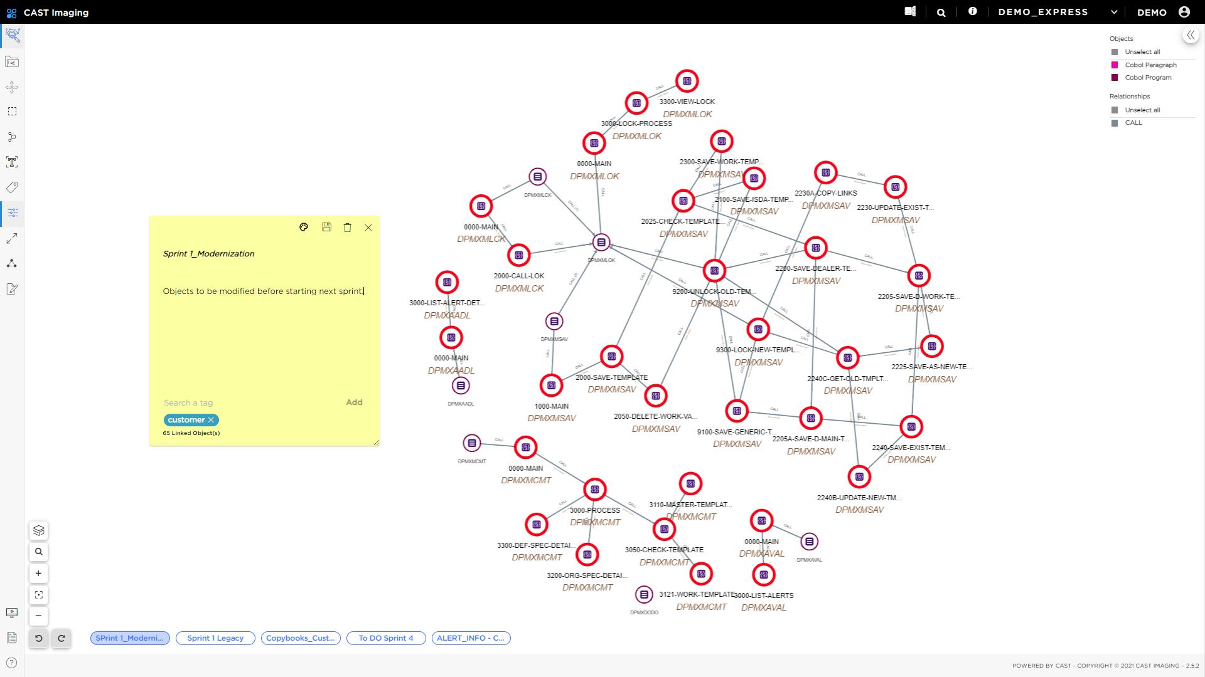The height and width of the screenshot is (677, 1205).
Task: Select the annotation/tag icon in sidebar
Action: [13, 187]
